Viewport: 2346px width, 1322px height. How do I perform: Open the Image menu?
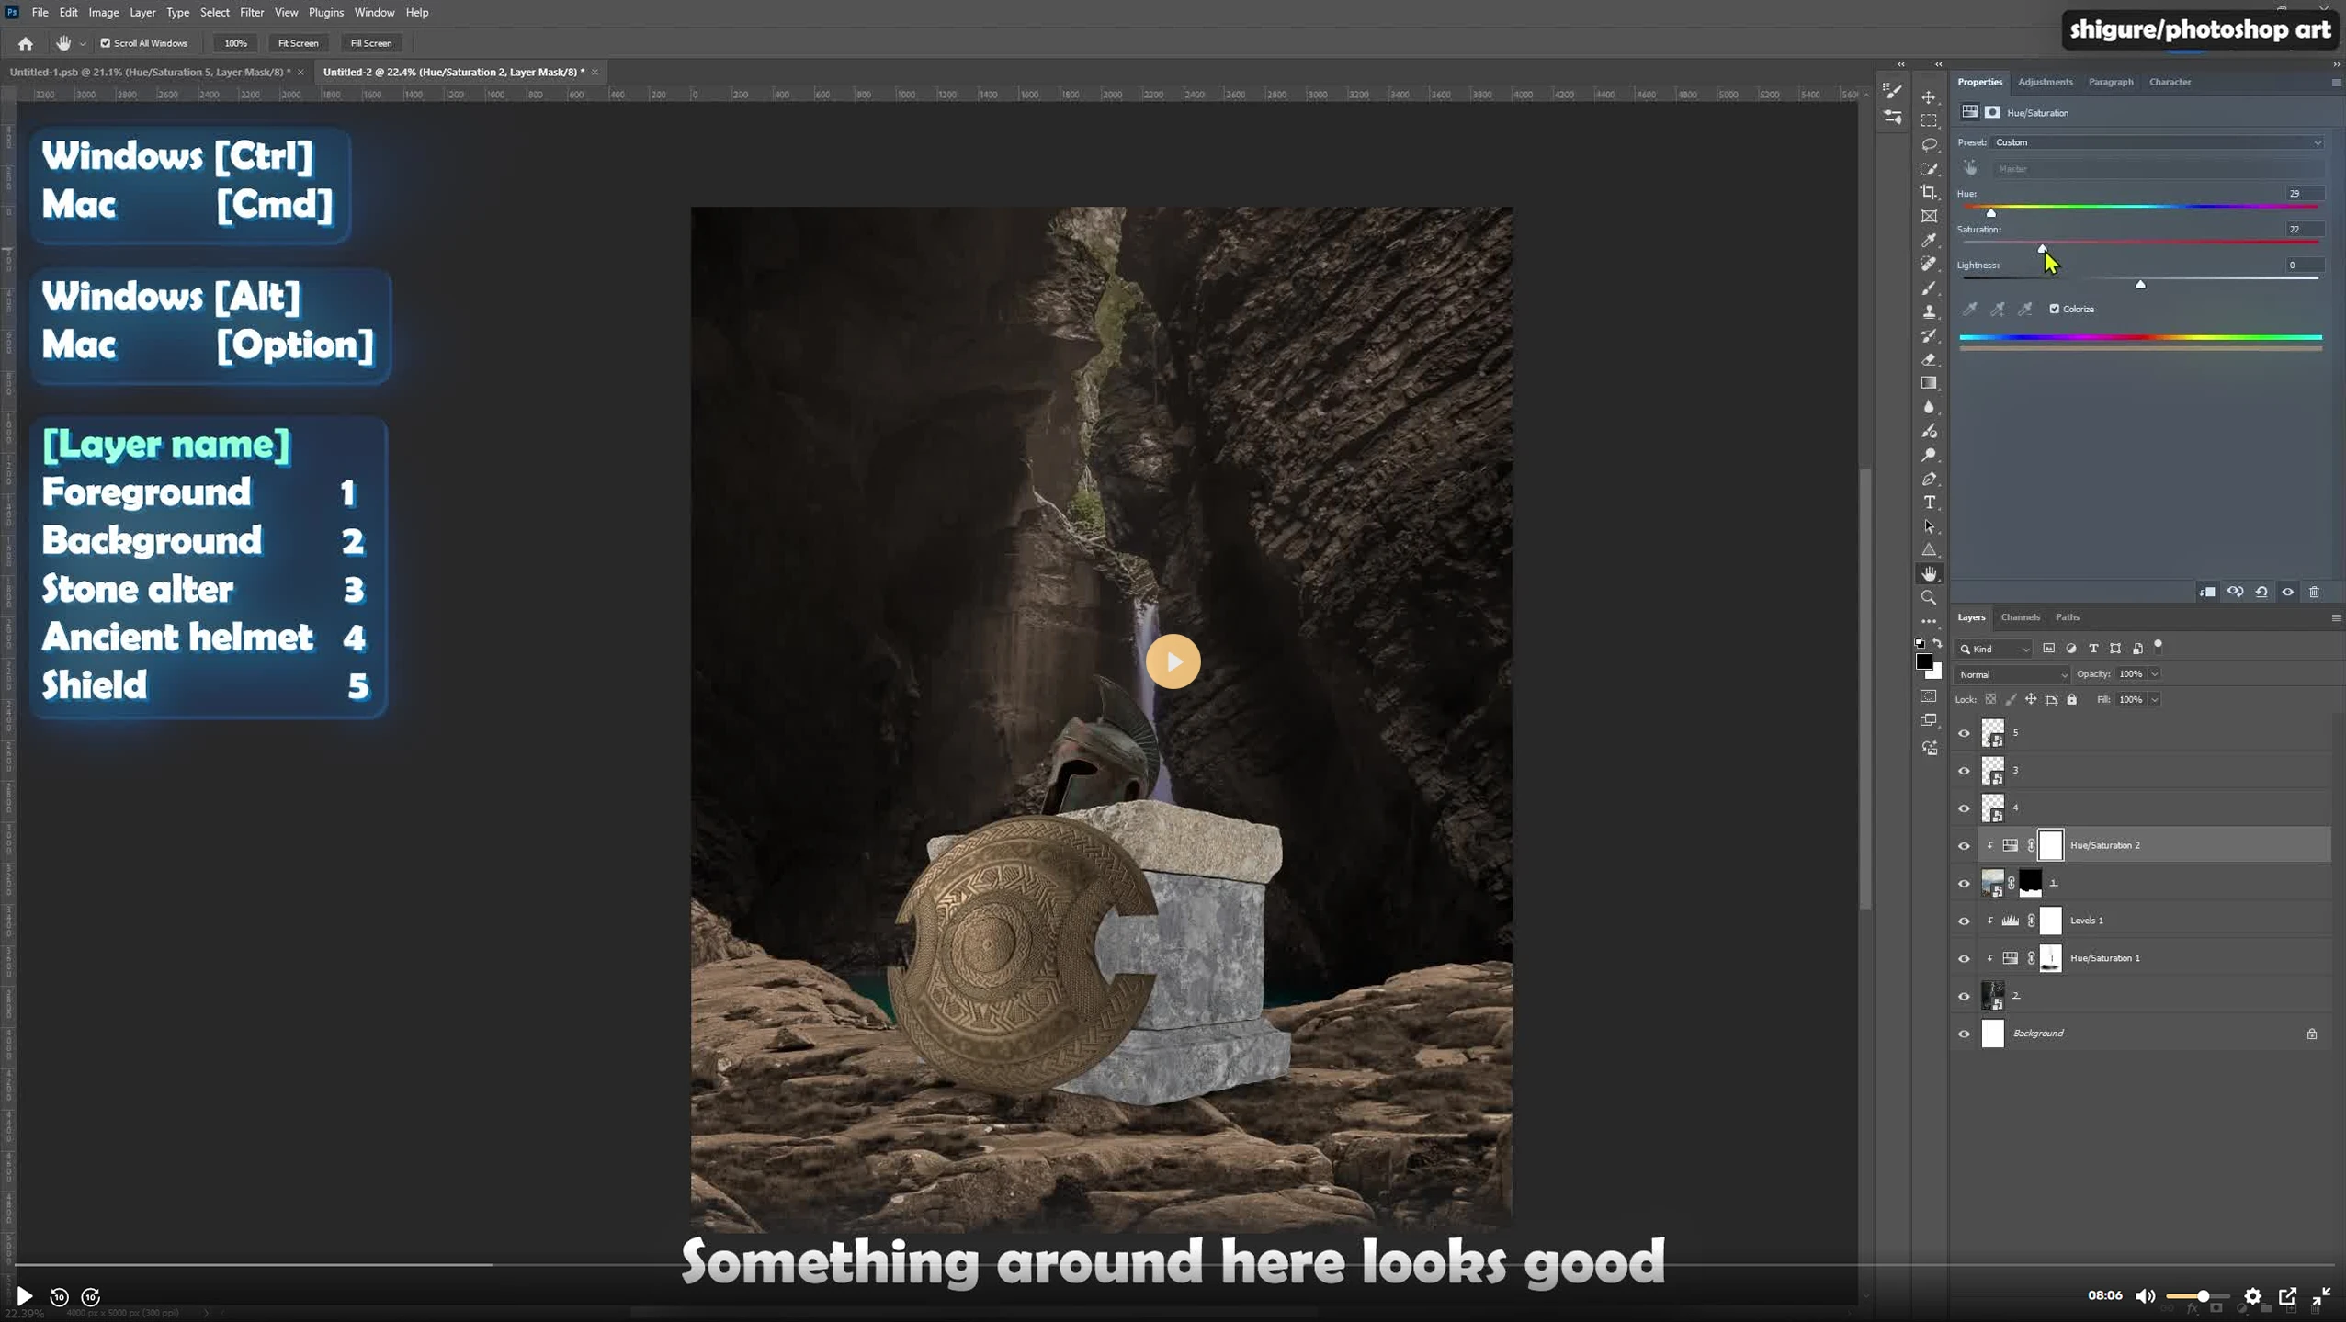pos(104,12)
